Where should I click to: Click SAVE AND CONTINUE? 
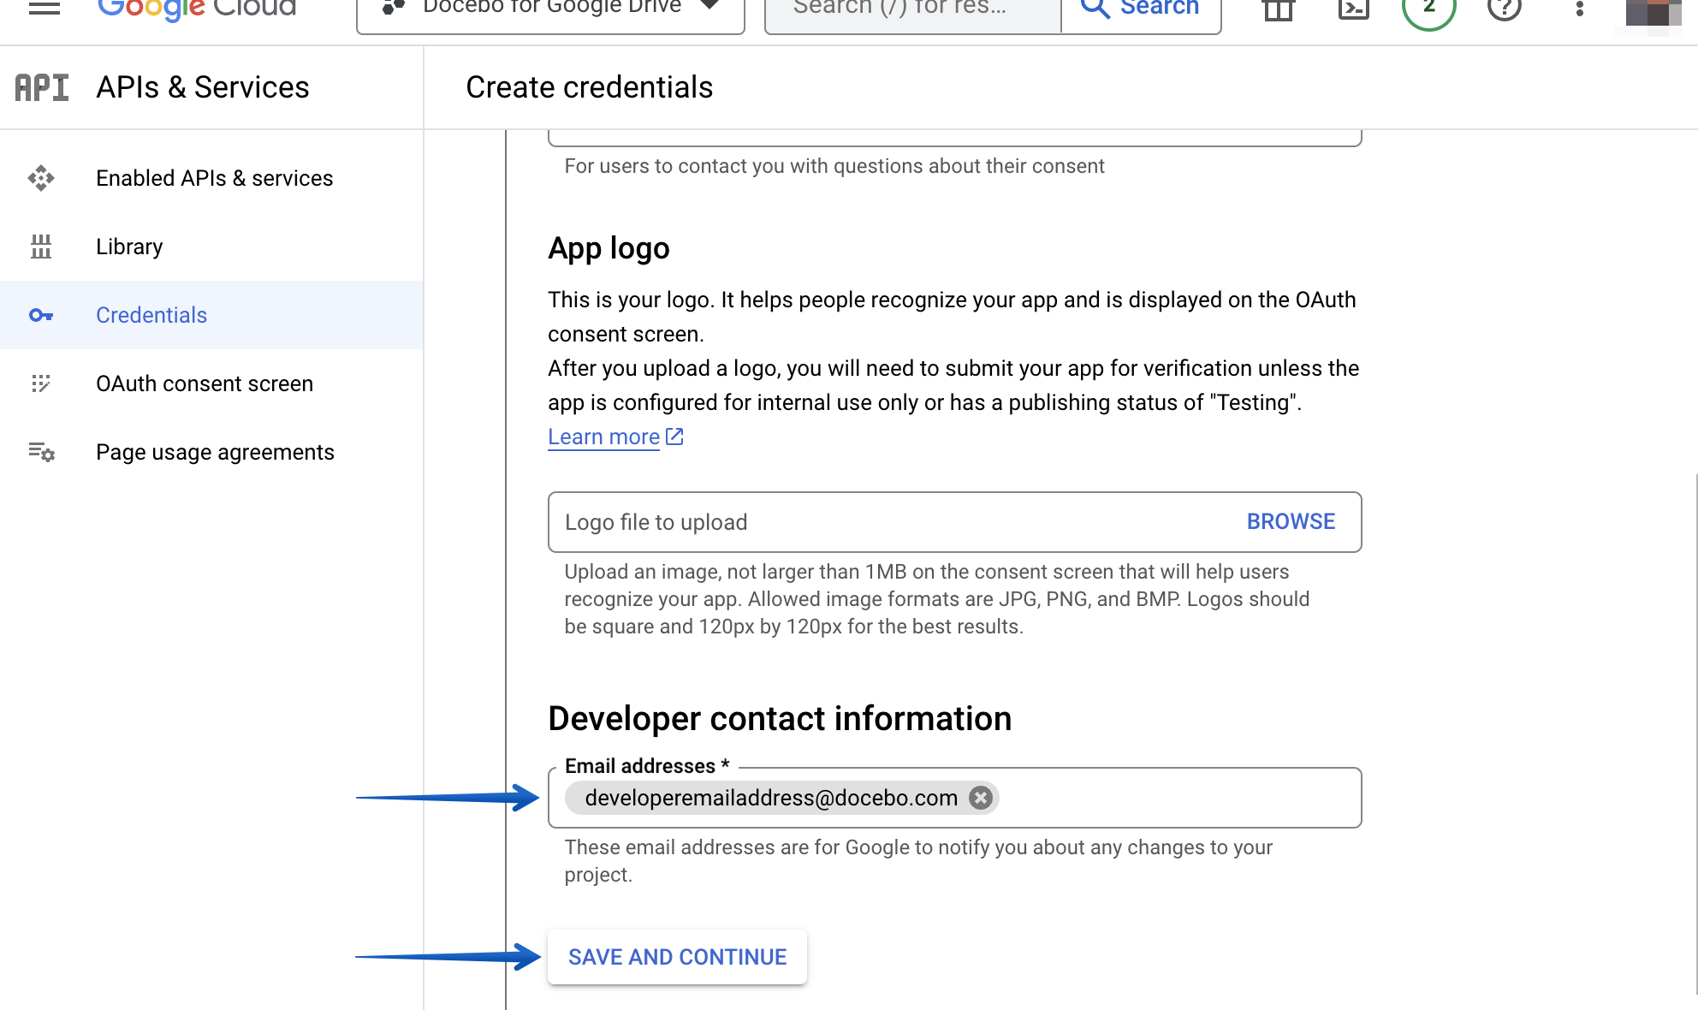click(677, 956)
